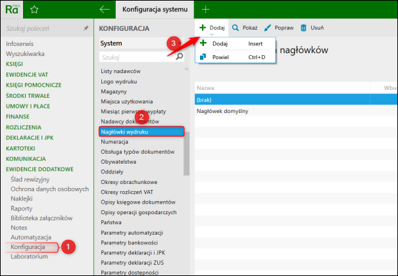Screen dimensions: 398x276
Task: Select Parametry automatyzacji
Action: click(x=132, y=233)
